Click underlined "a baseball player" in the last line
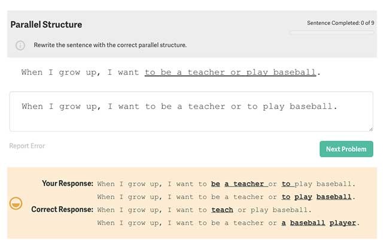This screenshot has height=244, width=383. (320, 223)
